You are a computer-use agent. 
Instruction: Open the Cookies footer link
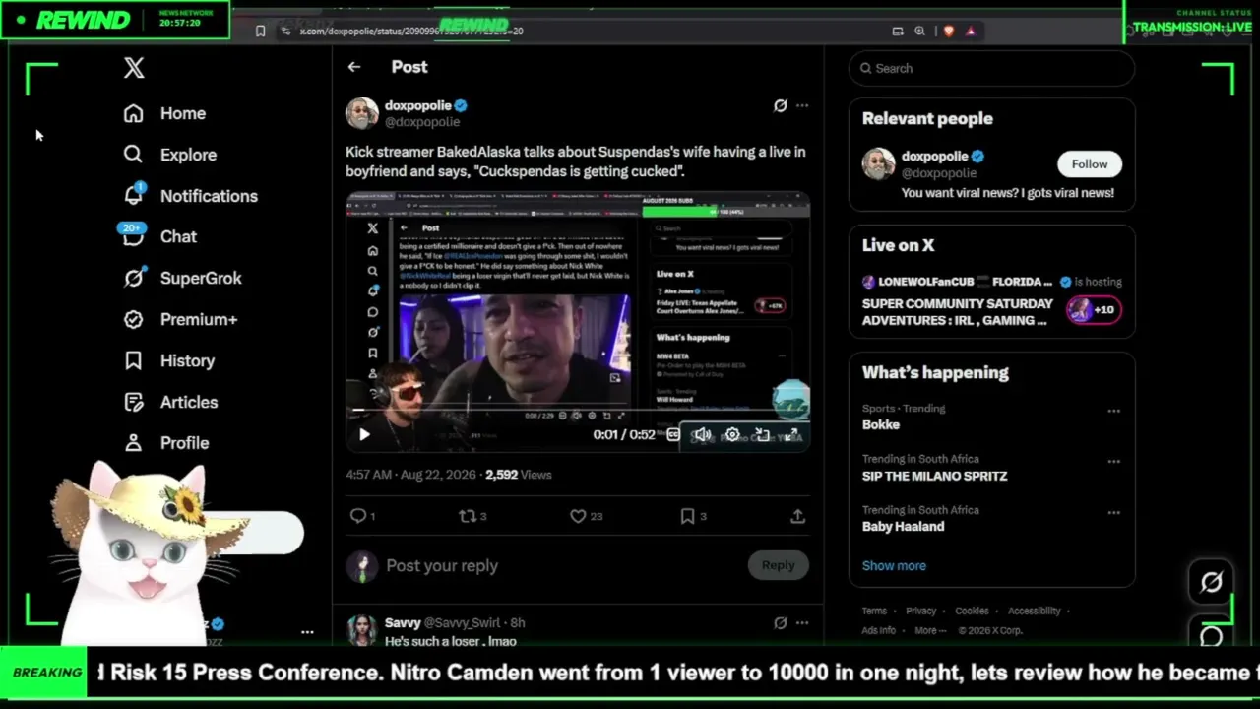(x=972, y=611)
